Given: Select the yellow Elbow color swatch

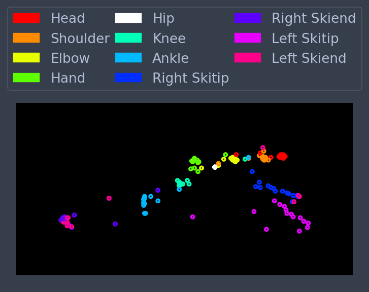Looking at the screenshot, I should click(x=26, y=58).
